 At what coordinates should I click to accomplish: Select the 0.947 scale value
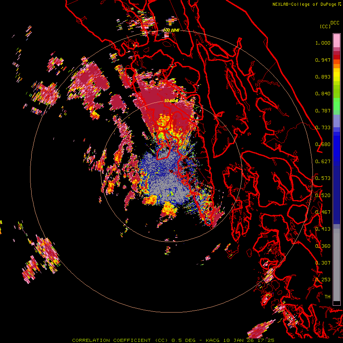323,60
